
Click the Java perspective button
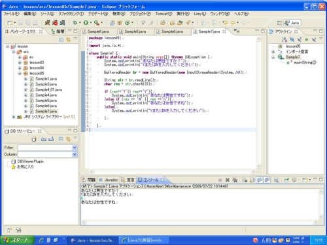(292, 23)
